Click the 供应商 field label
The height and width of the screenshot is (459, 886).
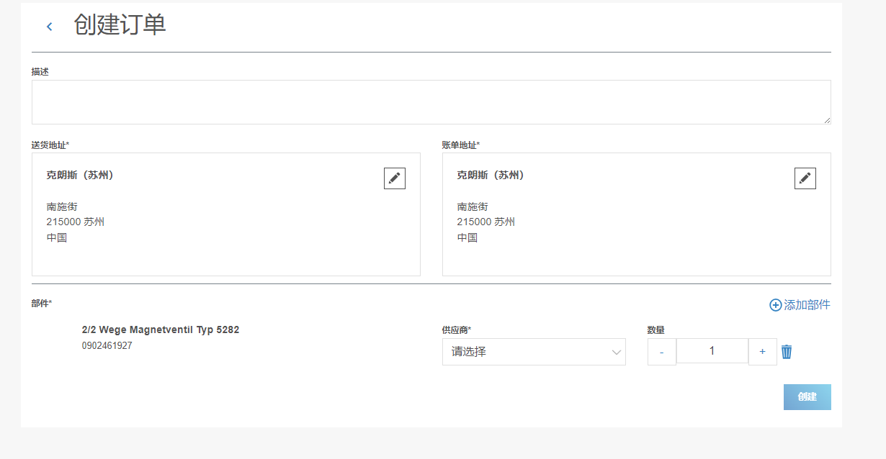pyautogui.click(x=456, y=330)
